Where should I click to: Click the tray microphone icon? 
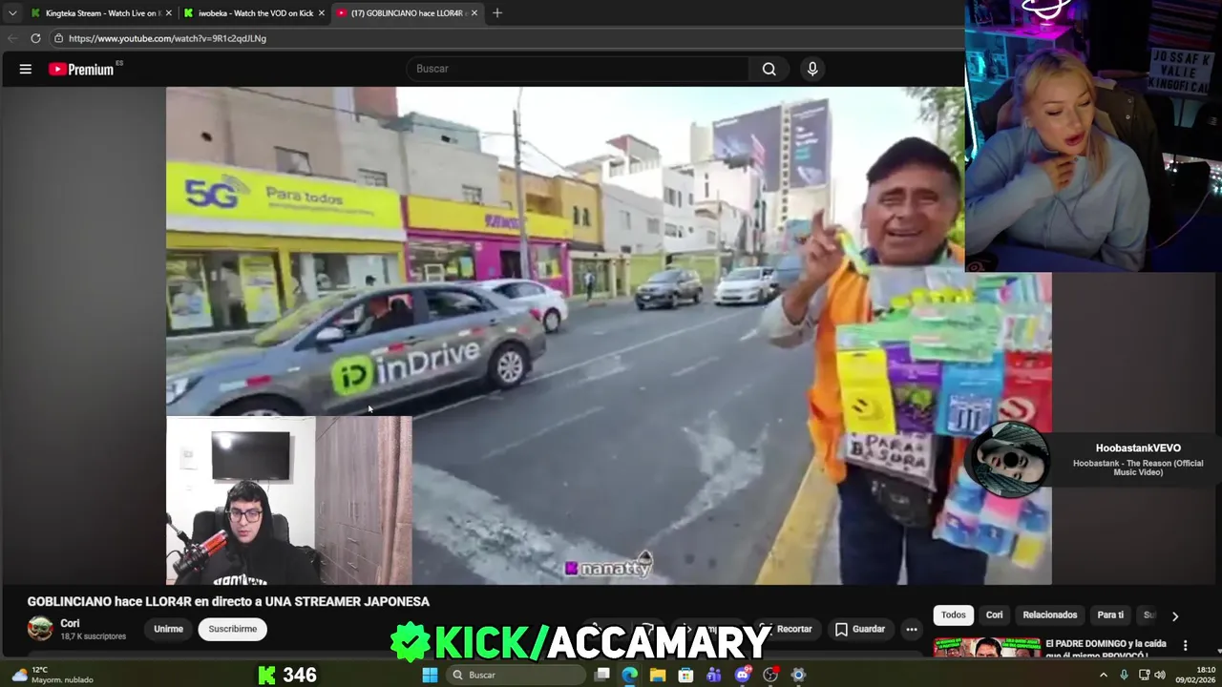pyautogui.click(x=1124, y=675)
